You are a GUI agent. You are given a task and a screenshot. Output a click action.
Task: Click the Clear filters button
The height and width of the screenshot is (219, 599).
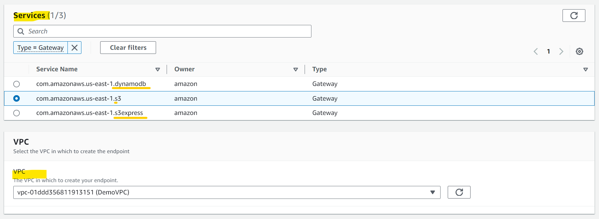[x=128, y=48]
